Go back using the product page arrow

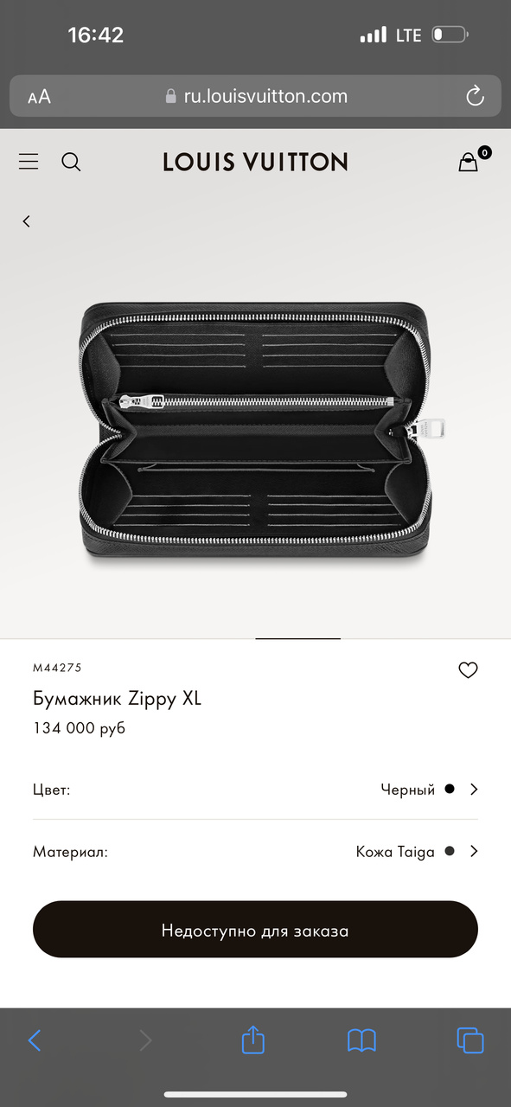[x=26, y=221]
